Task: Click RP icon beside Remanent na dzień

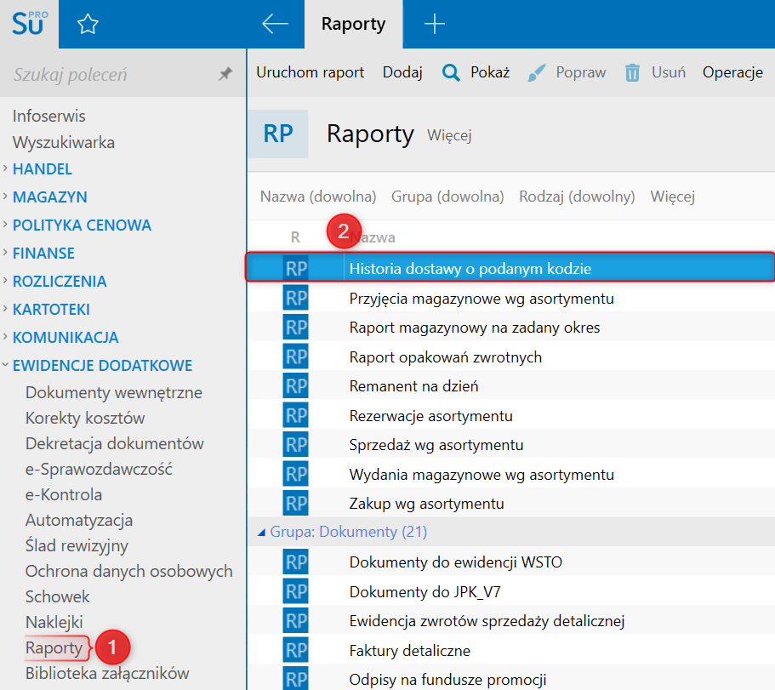Action: click(295, 386)
